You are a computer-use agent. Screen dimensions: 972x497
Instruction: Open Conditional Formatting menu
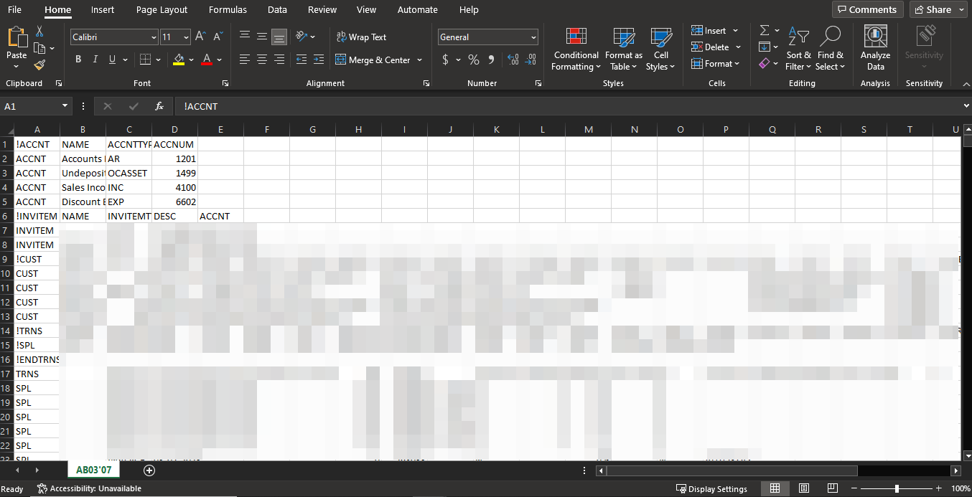575,49
